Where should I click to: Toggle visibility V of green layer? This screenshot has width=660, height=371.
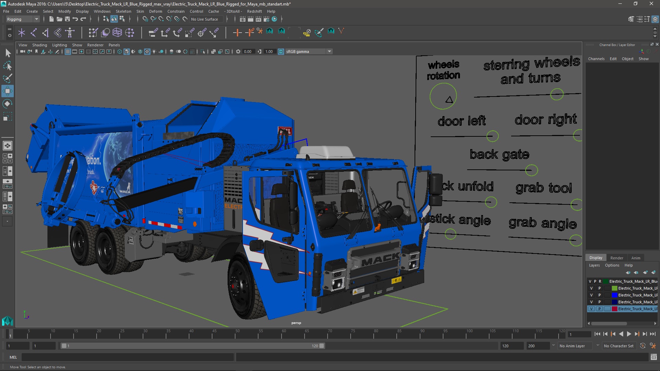point(592,288)
